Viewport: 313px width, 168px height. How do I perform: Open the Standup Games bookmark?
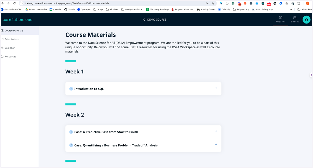point(206,9)
